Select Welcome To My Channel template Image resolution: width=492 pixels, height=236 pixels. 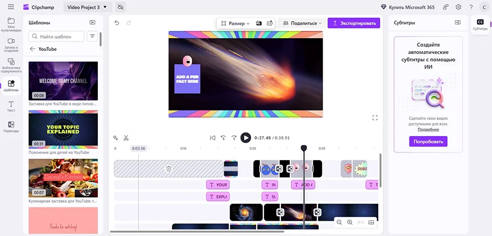click(x=63, y=81)
